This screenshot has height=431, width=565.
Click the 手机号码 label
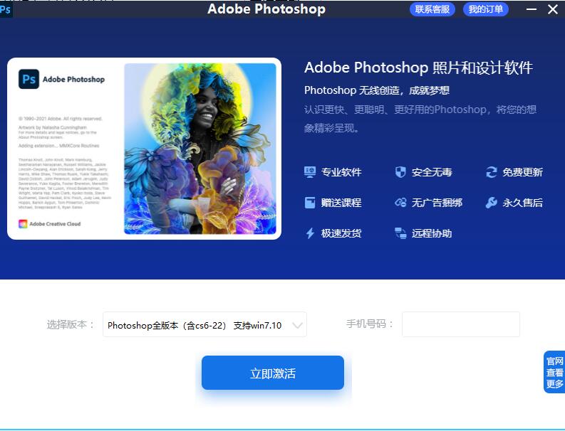[x=369, y=324]
